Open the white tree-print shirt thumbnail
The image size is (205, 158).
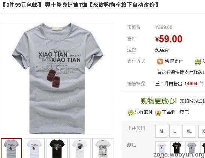[x=80, y=148]
